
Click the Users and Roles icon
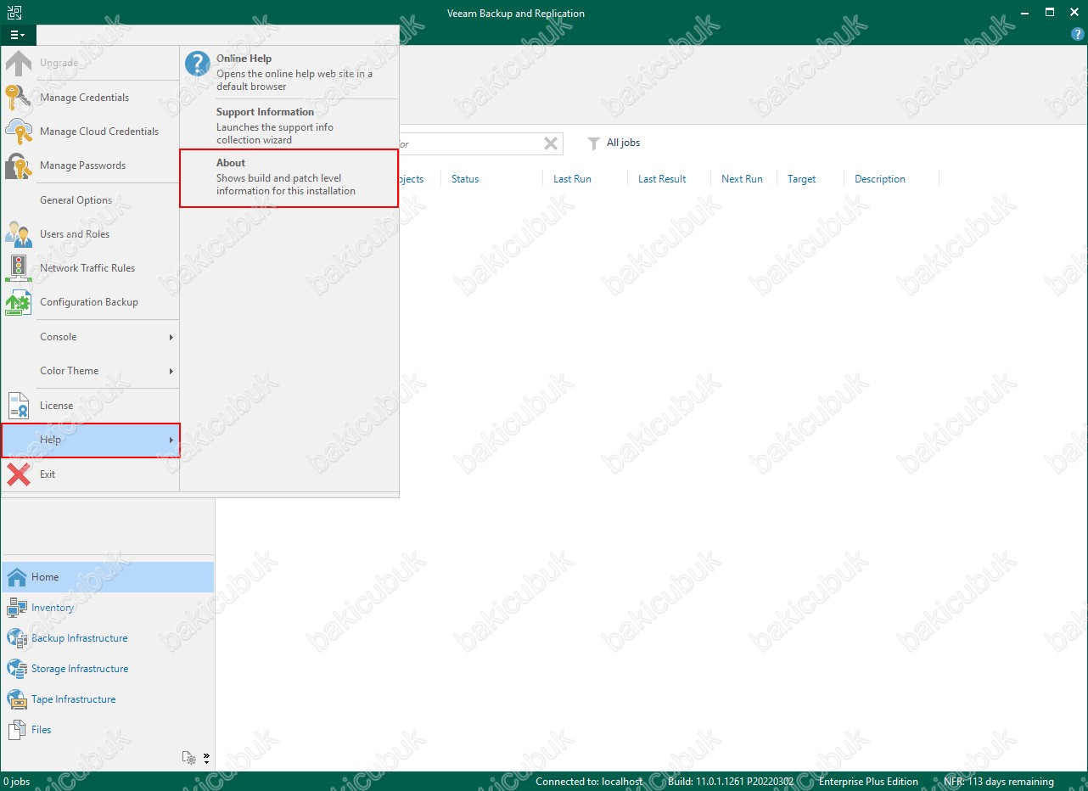click(x=19, y=234)
